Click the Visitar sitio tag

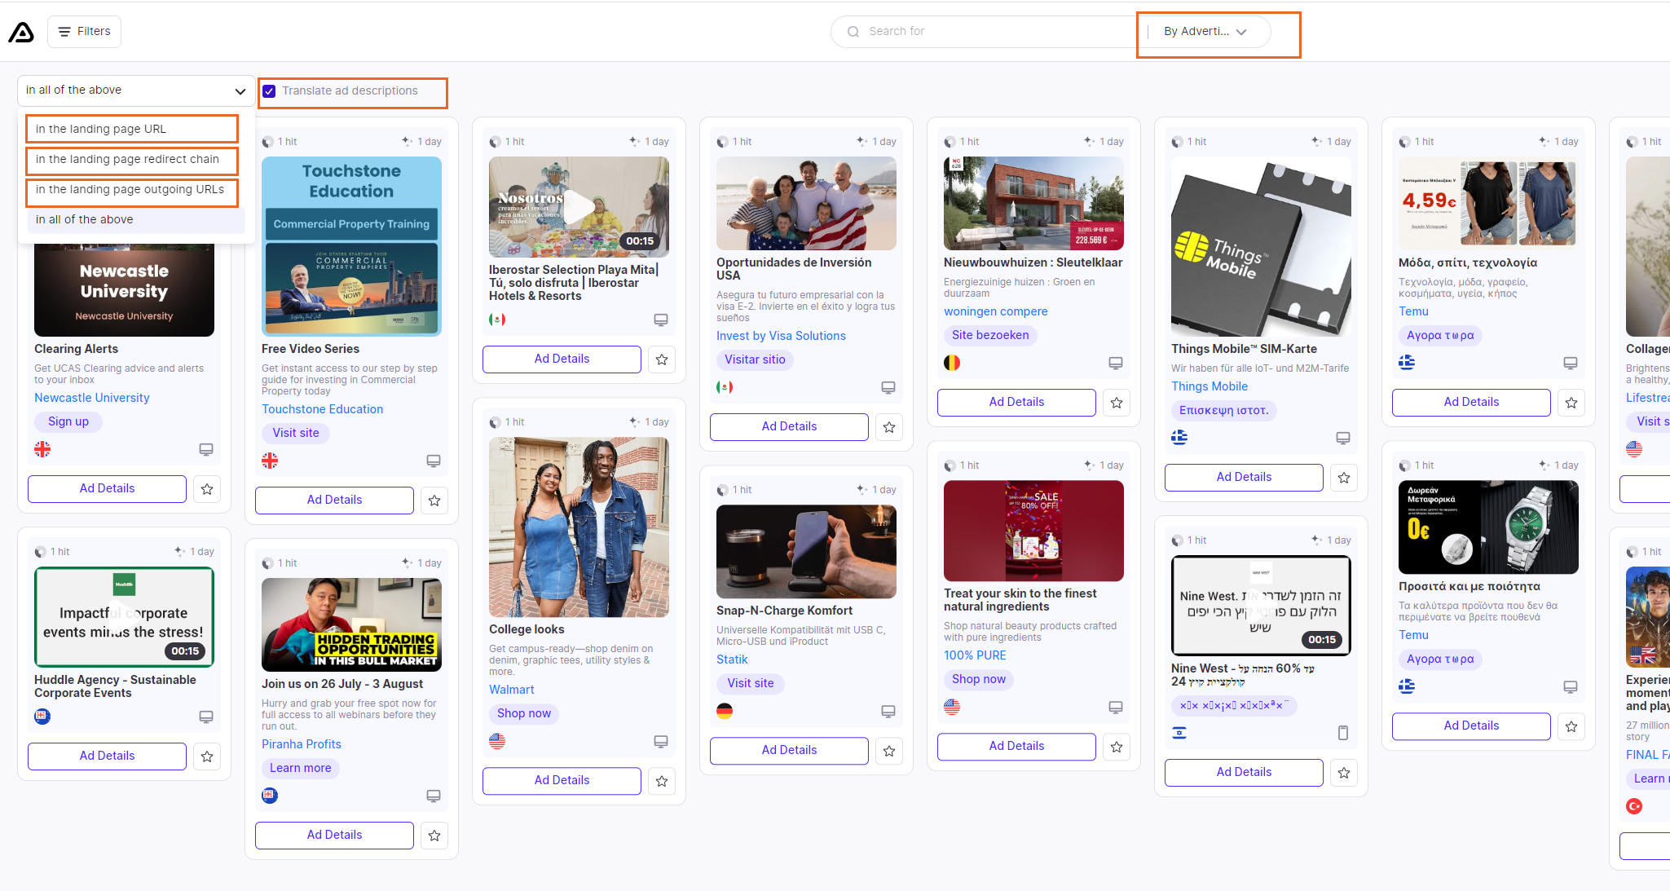755,359
